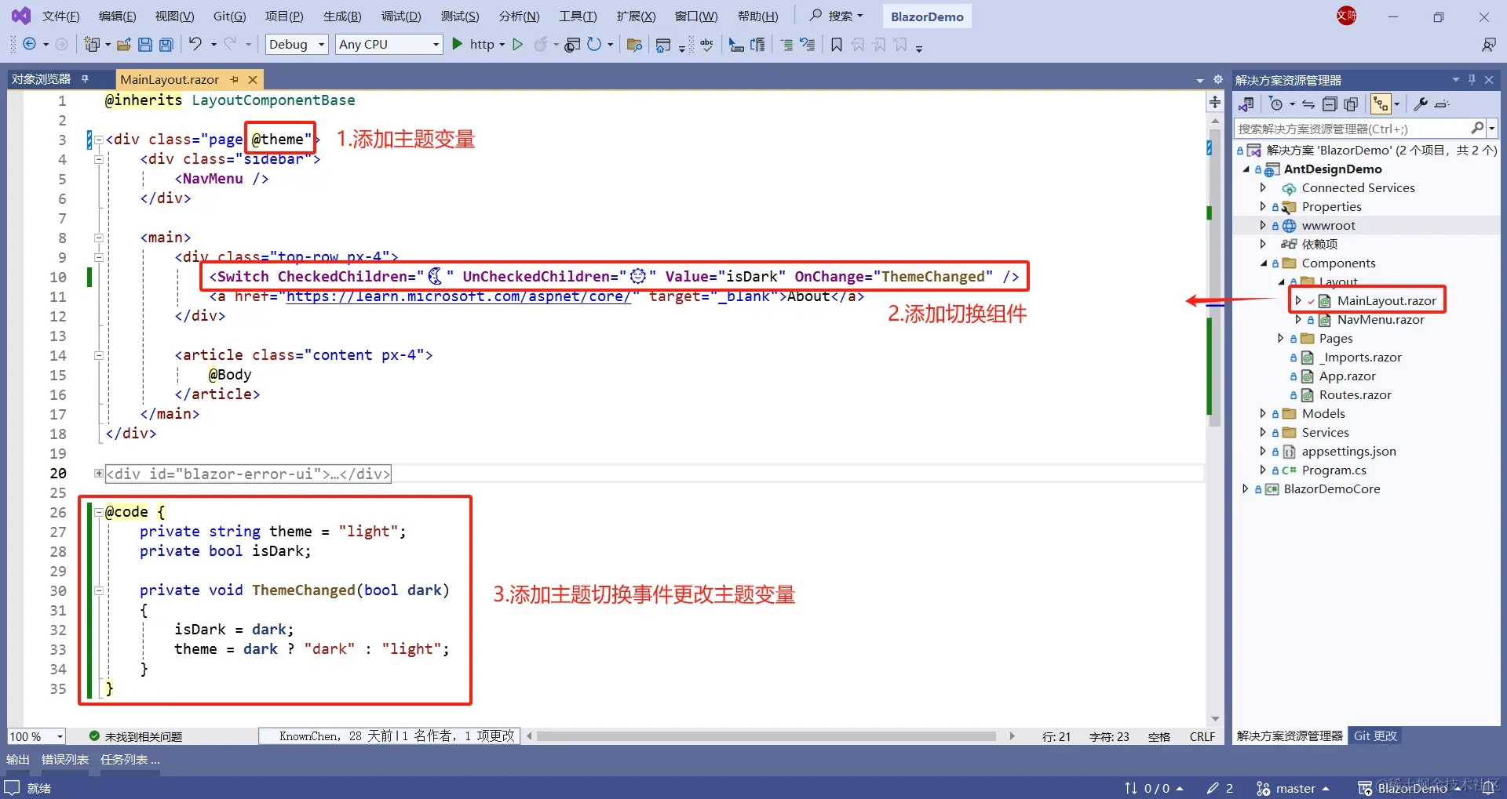Click the BlazorDemo repository status button
Image resolution: width=1507 pixels, height=799 pixels.
coord(1410,788)
